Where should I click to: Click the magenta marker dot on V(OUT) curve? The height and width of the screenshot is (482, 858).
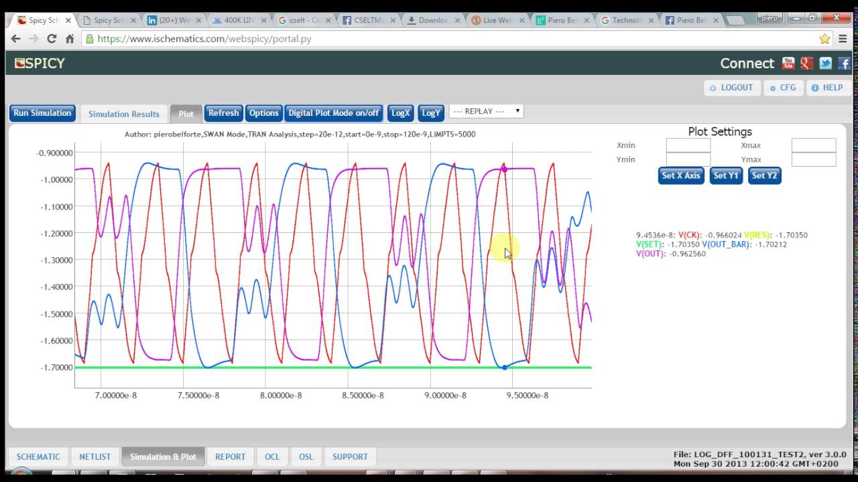[505, 169]
